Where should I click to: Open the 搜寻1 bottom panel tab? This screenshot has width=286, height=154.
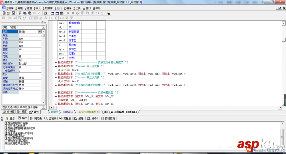[79, 118]
